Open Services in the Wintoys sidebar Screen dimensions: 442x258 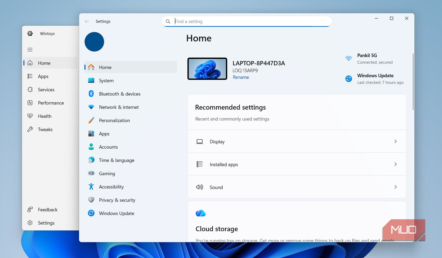tap(46, 89)
